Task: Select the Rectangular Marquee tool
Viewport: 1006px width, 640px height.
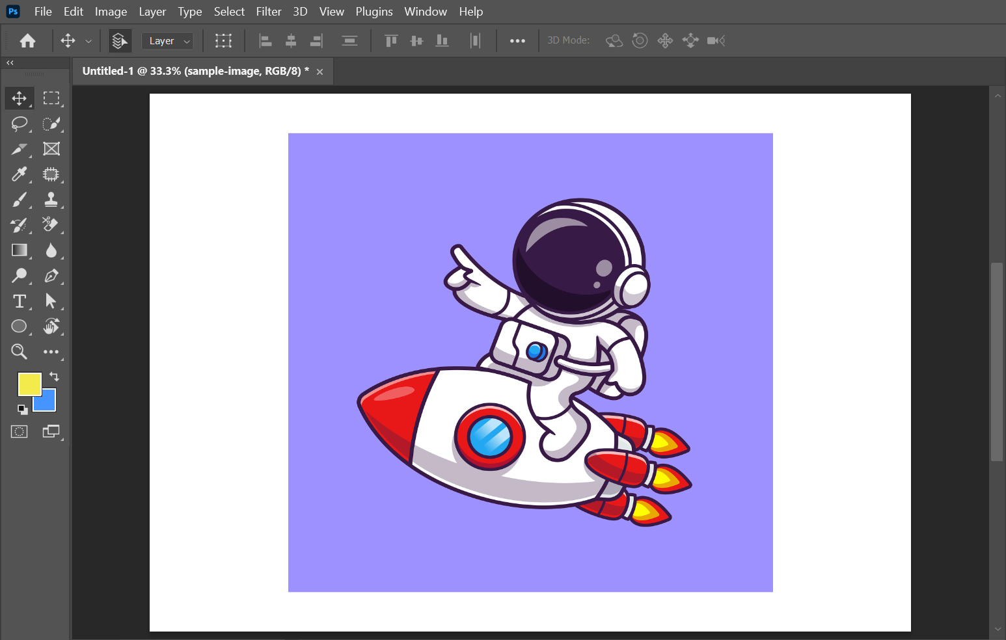Action: coord(51,98)
